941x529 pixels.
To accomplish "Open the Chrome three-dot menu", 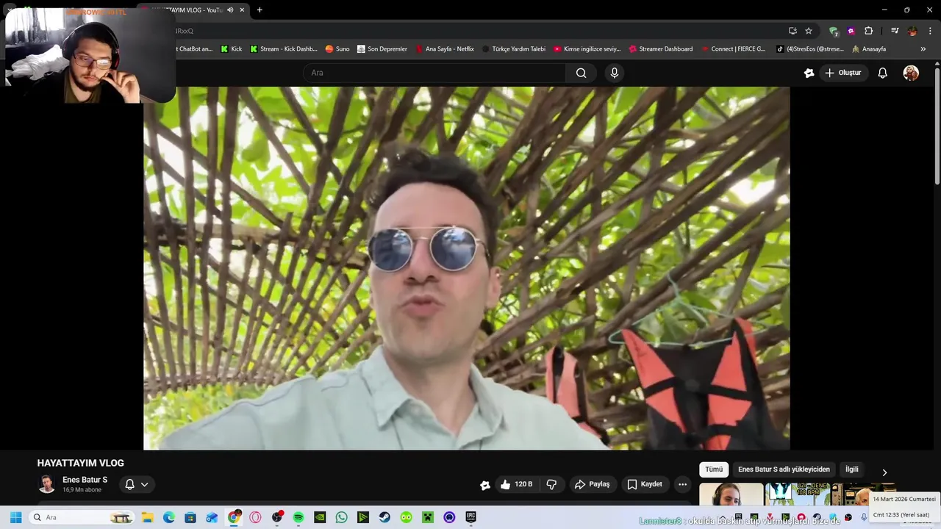I will point(930,31).
